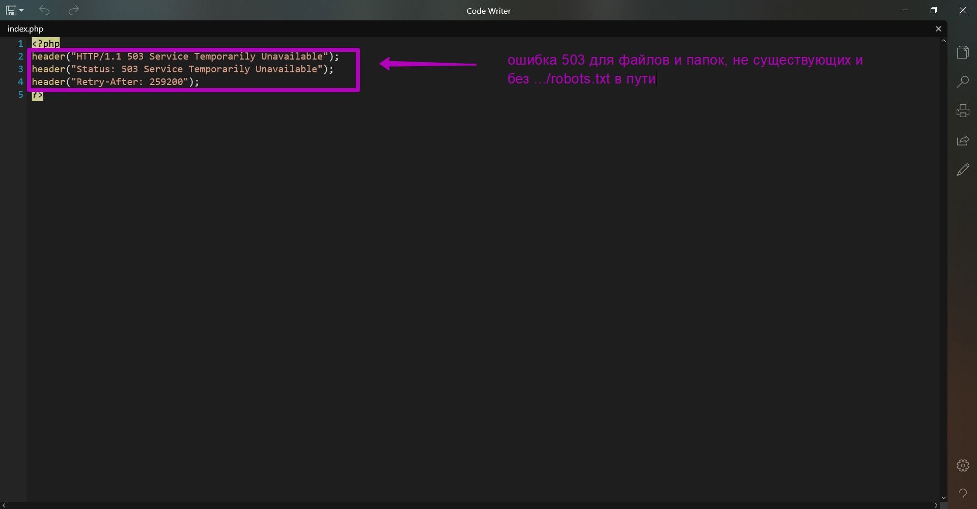977x509 pixels.
Task: Click line number 3 in the gutter
Action: click(x=21, y=69)
